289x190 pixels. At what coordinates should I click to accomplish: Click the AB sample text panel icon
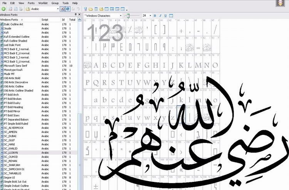(x=112, y=9)
